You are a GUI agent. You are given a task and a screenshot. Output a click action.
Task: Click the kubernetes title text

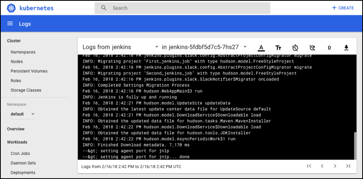click(x=36, y=8)
